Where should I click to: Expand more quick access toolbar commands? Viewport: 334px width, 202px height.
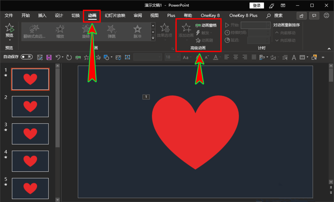click(323, 57)
